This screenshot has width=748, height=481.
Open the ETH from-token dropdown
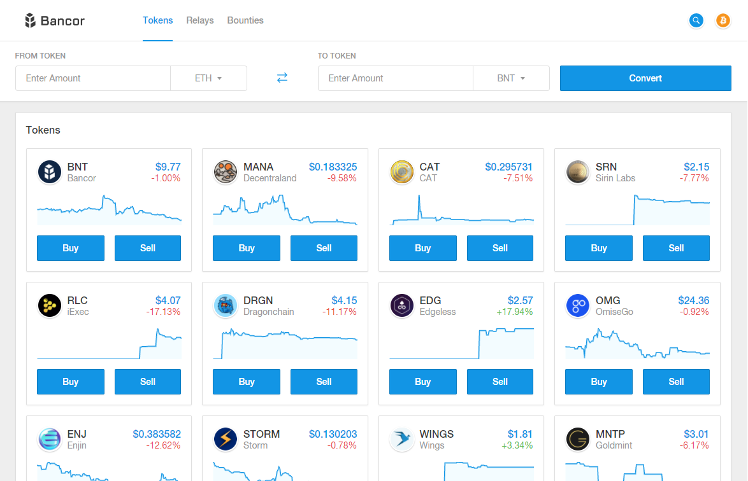click(x=208, y=78)
